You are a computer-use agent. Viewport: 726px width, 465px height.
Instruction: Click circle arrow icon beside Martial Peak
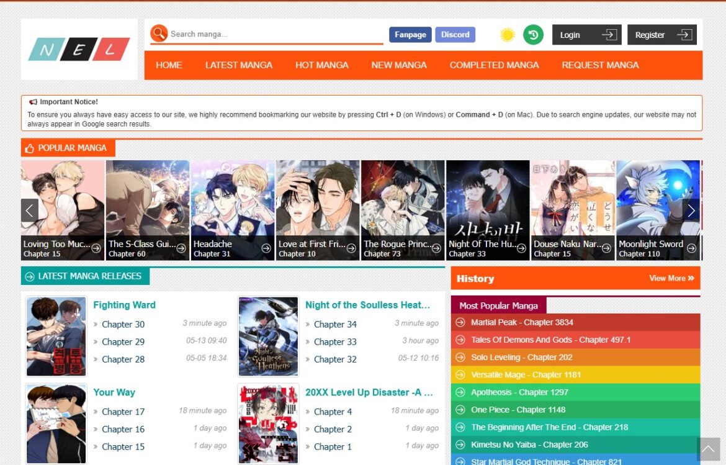(x=460, y=322)
